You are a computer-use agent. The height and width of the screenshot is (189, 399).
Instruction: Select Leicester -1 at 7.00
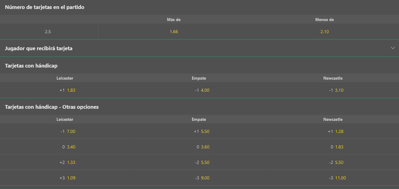coord(67,131)
